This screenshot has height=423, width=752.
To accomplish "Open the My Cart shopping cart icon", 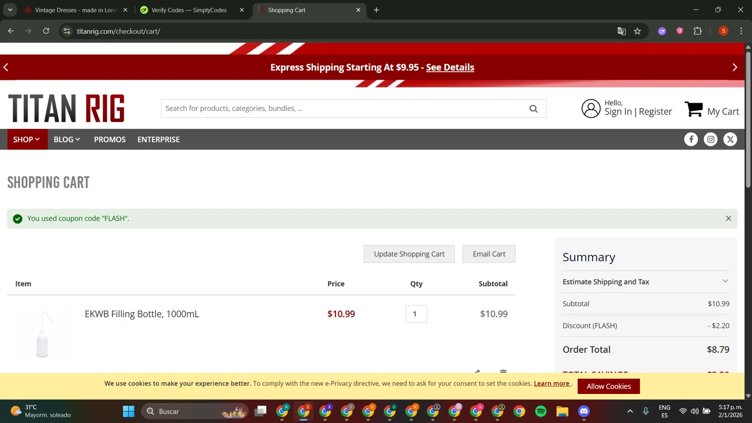I will (694, 109).
